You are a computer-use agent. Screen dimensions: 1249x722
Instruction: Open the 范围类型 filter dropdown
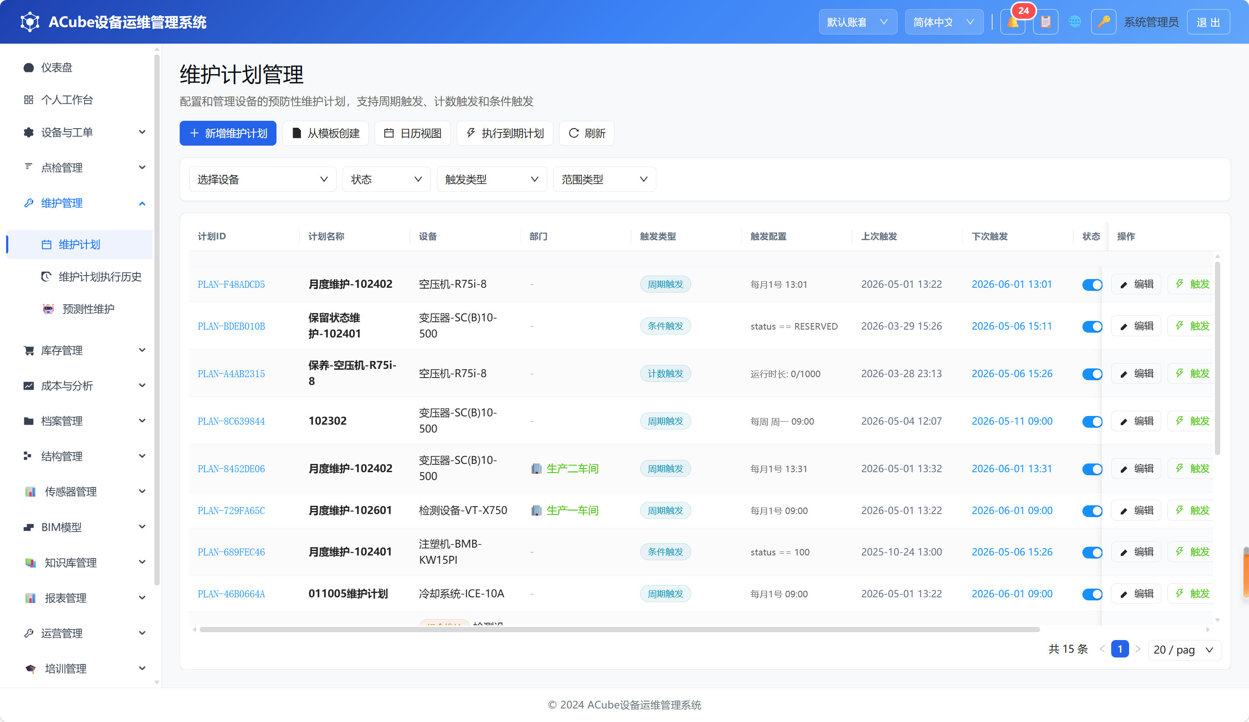pos(604,179)
